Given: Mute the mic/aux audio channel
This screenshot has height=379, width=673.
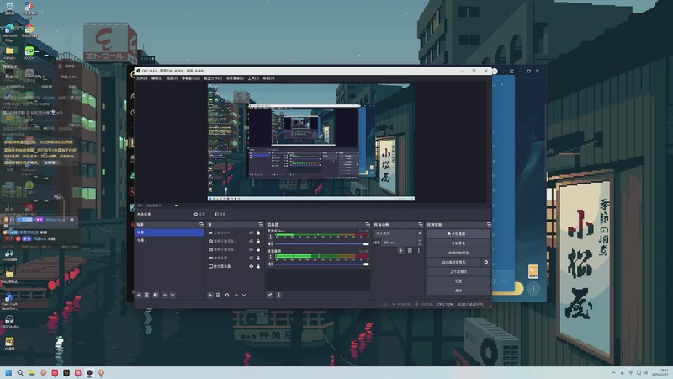Looking at the screenshot, I should pos(270,243).
